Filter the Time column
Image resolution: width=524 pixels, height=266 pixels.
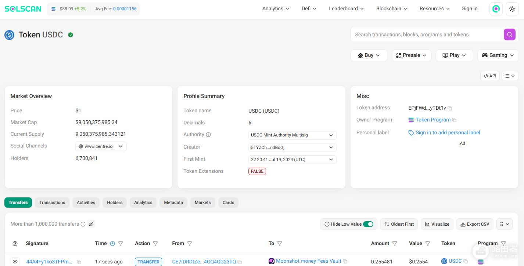pos(121,244)
